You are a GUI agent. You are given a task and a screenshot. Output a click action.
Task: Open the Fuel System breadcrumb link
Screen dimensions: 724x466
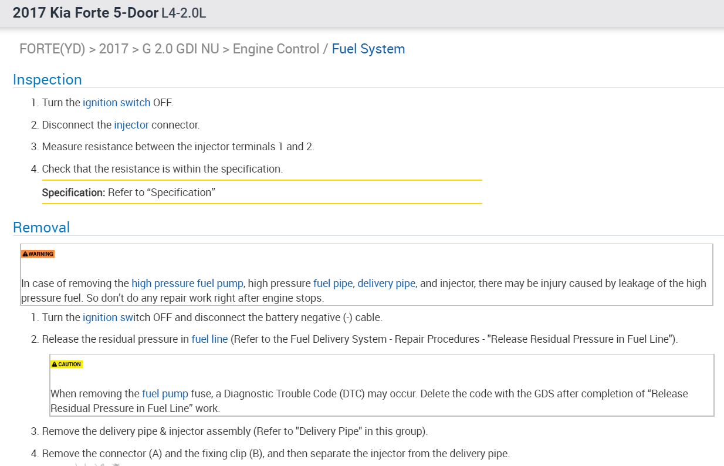click(x=368, y=49)
